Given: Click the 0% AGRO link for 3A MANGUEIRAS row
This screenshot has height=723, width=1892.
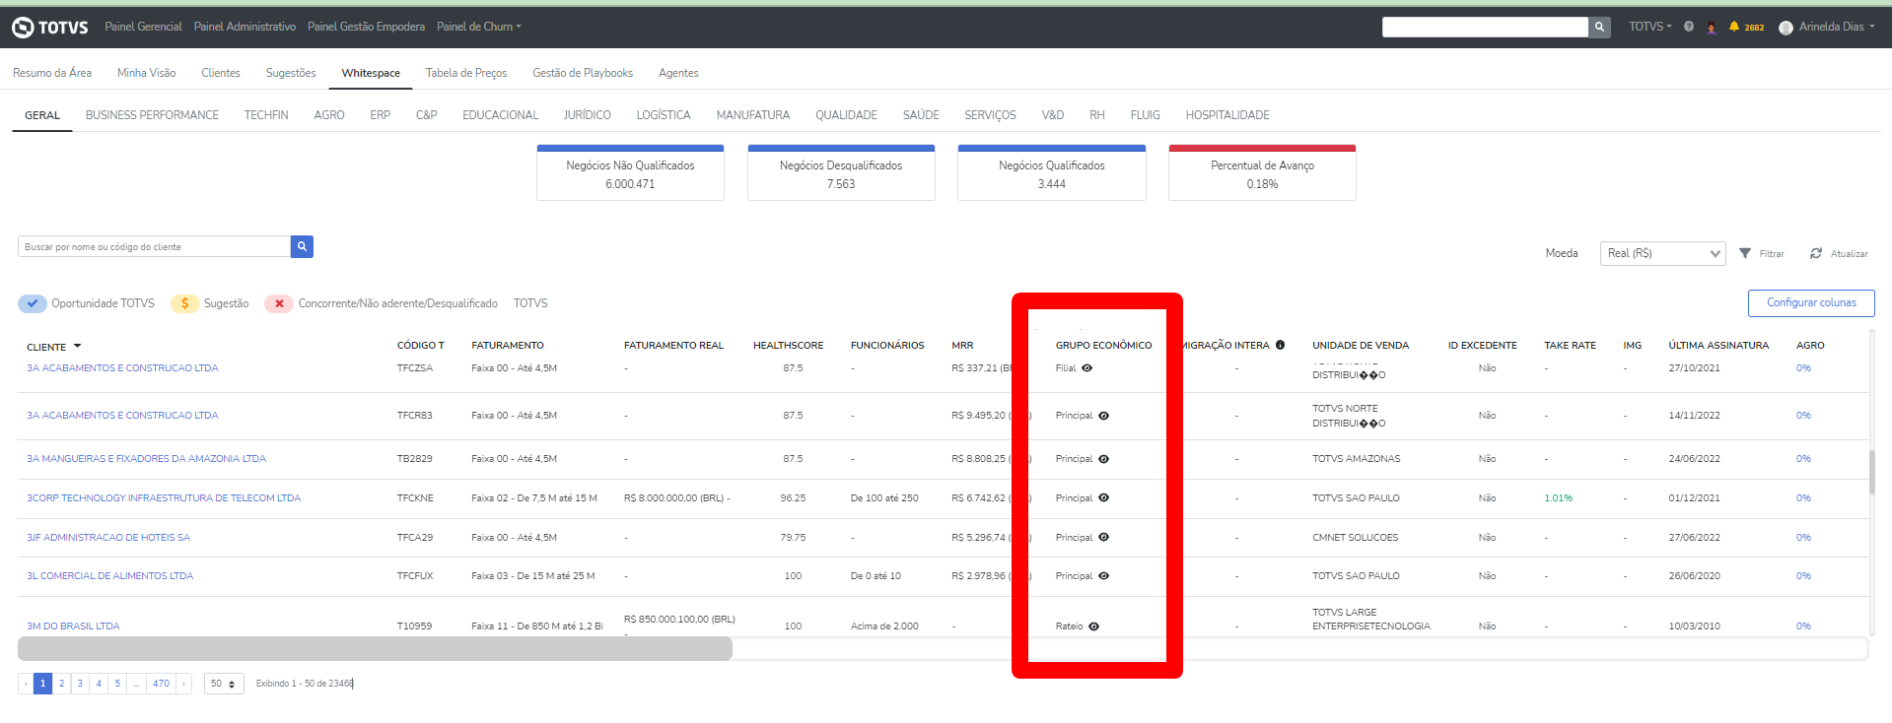Looking at the screenshot, I should coord(1803,459).
